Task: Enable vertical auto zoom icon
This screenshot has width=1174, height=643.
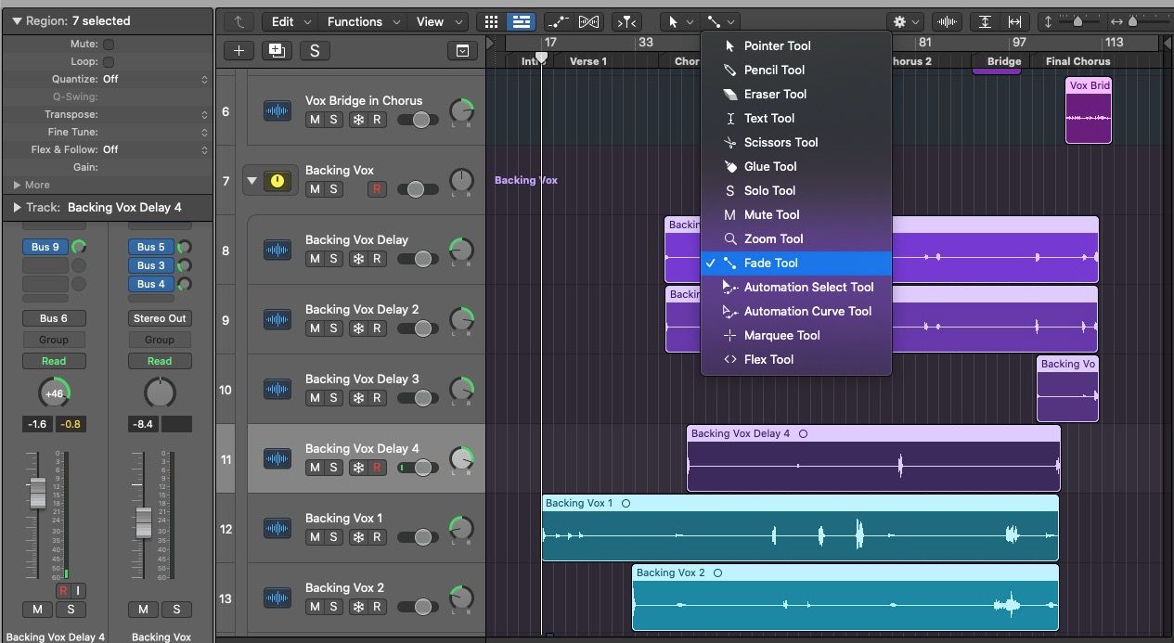Action: point(987,22)
